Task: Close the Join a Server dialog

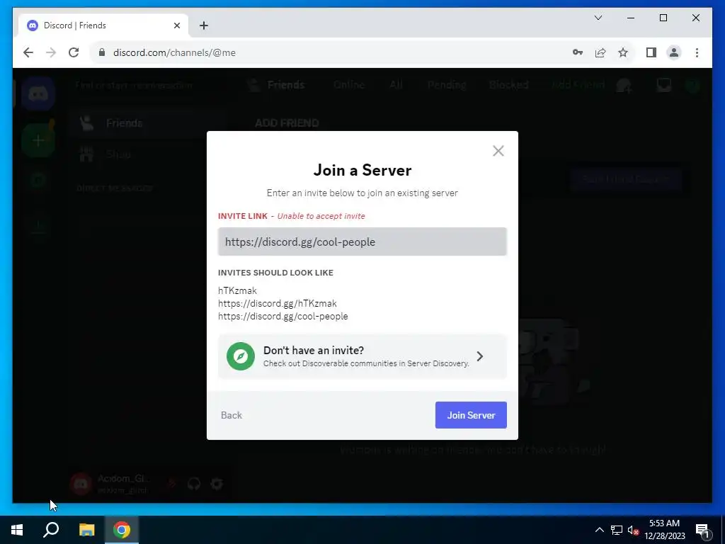Action: click(x=498, y=151)
